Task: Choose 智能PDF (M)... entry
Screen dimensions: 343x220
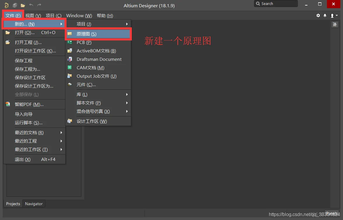Action: click(x=34, y=104)
